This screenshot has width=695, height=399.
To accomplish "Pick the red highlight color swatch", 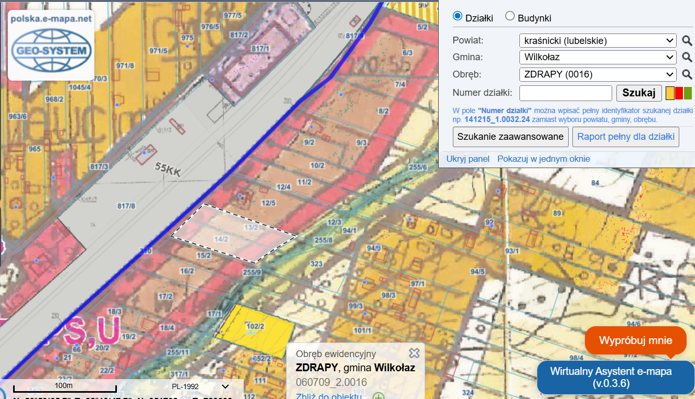I will (x=679, y=93).
